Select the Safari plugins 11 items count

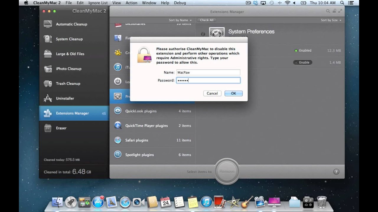click(184, 140)
